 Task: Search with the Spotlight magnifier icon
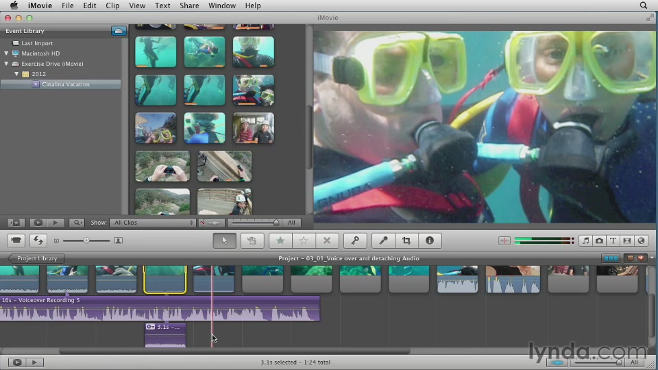click(644, 5)
